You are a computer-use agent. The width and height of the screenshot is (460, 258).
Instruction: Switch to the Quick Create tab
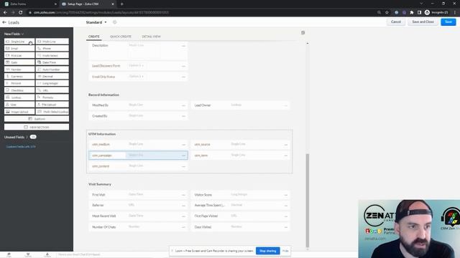[121, 37]
